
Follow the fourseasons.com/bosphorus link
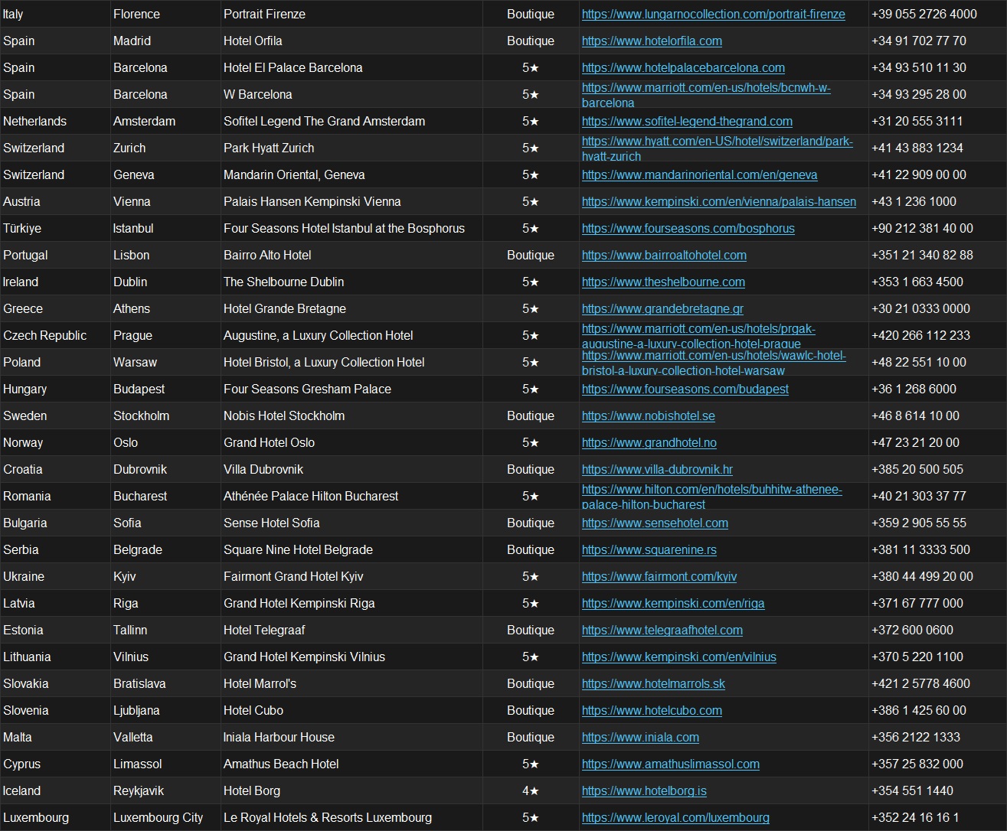coord(688,228)
